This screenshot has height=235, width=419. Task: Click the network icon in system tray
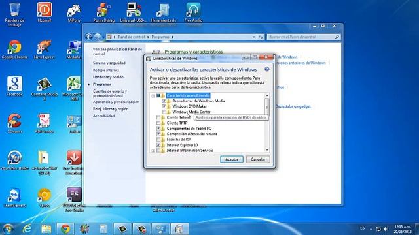(x=378, y=229)
